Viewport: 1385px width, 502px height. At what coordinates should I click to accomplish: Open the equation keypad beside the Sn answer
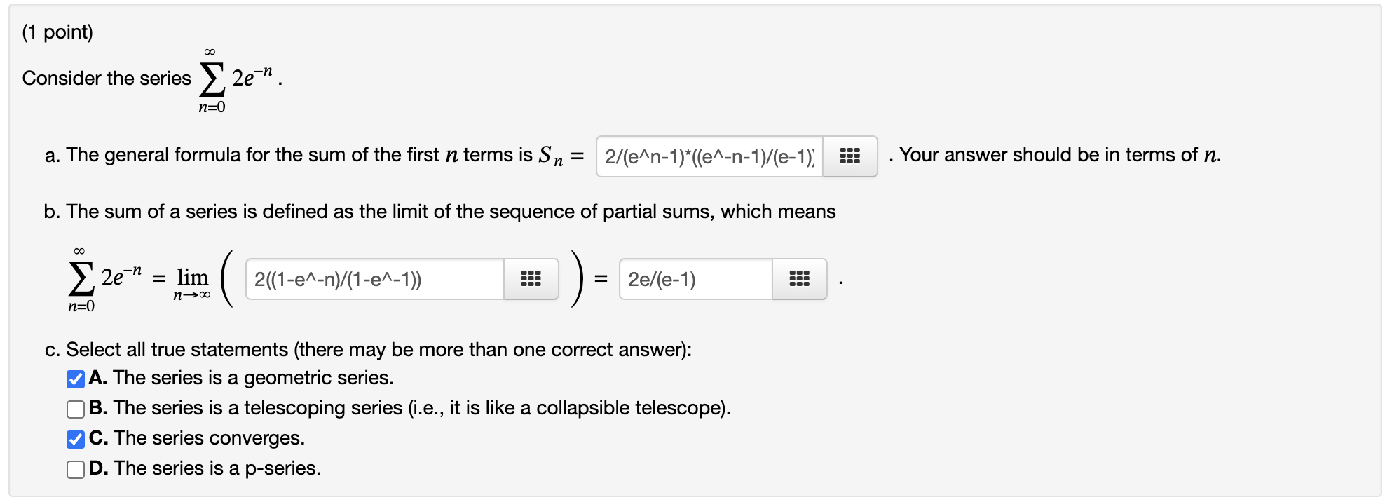point(849,156)
